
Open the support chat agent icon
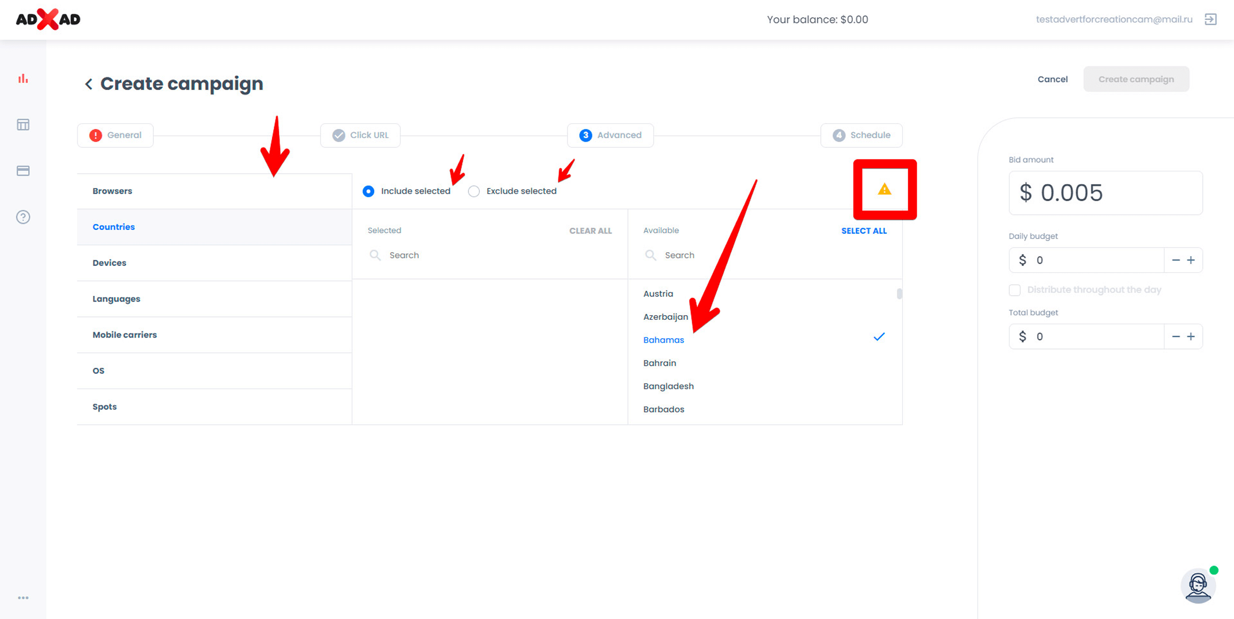click(1198, 586)
